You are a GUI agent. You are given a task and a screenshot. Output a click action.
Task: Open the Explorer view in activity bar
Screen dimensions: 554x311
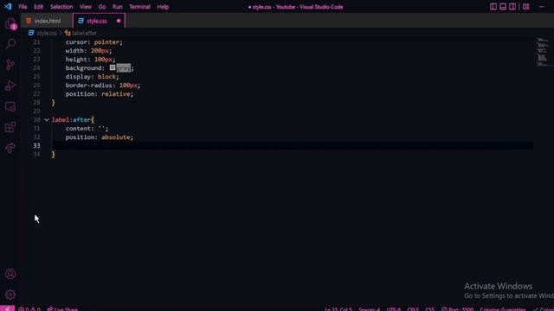10,24
